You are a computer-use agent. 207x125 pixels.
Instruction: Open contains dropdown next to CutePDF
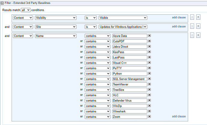97,41
